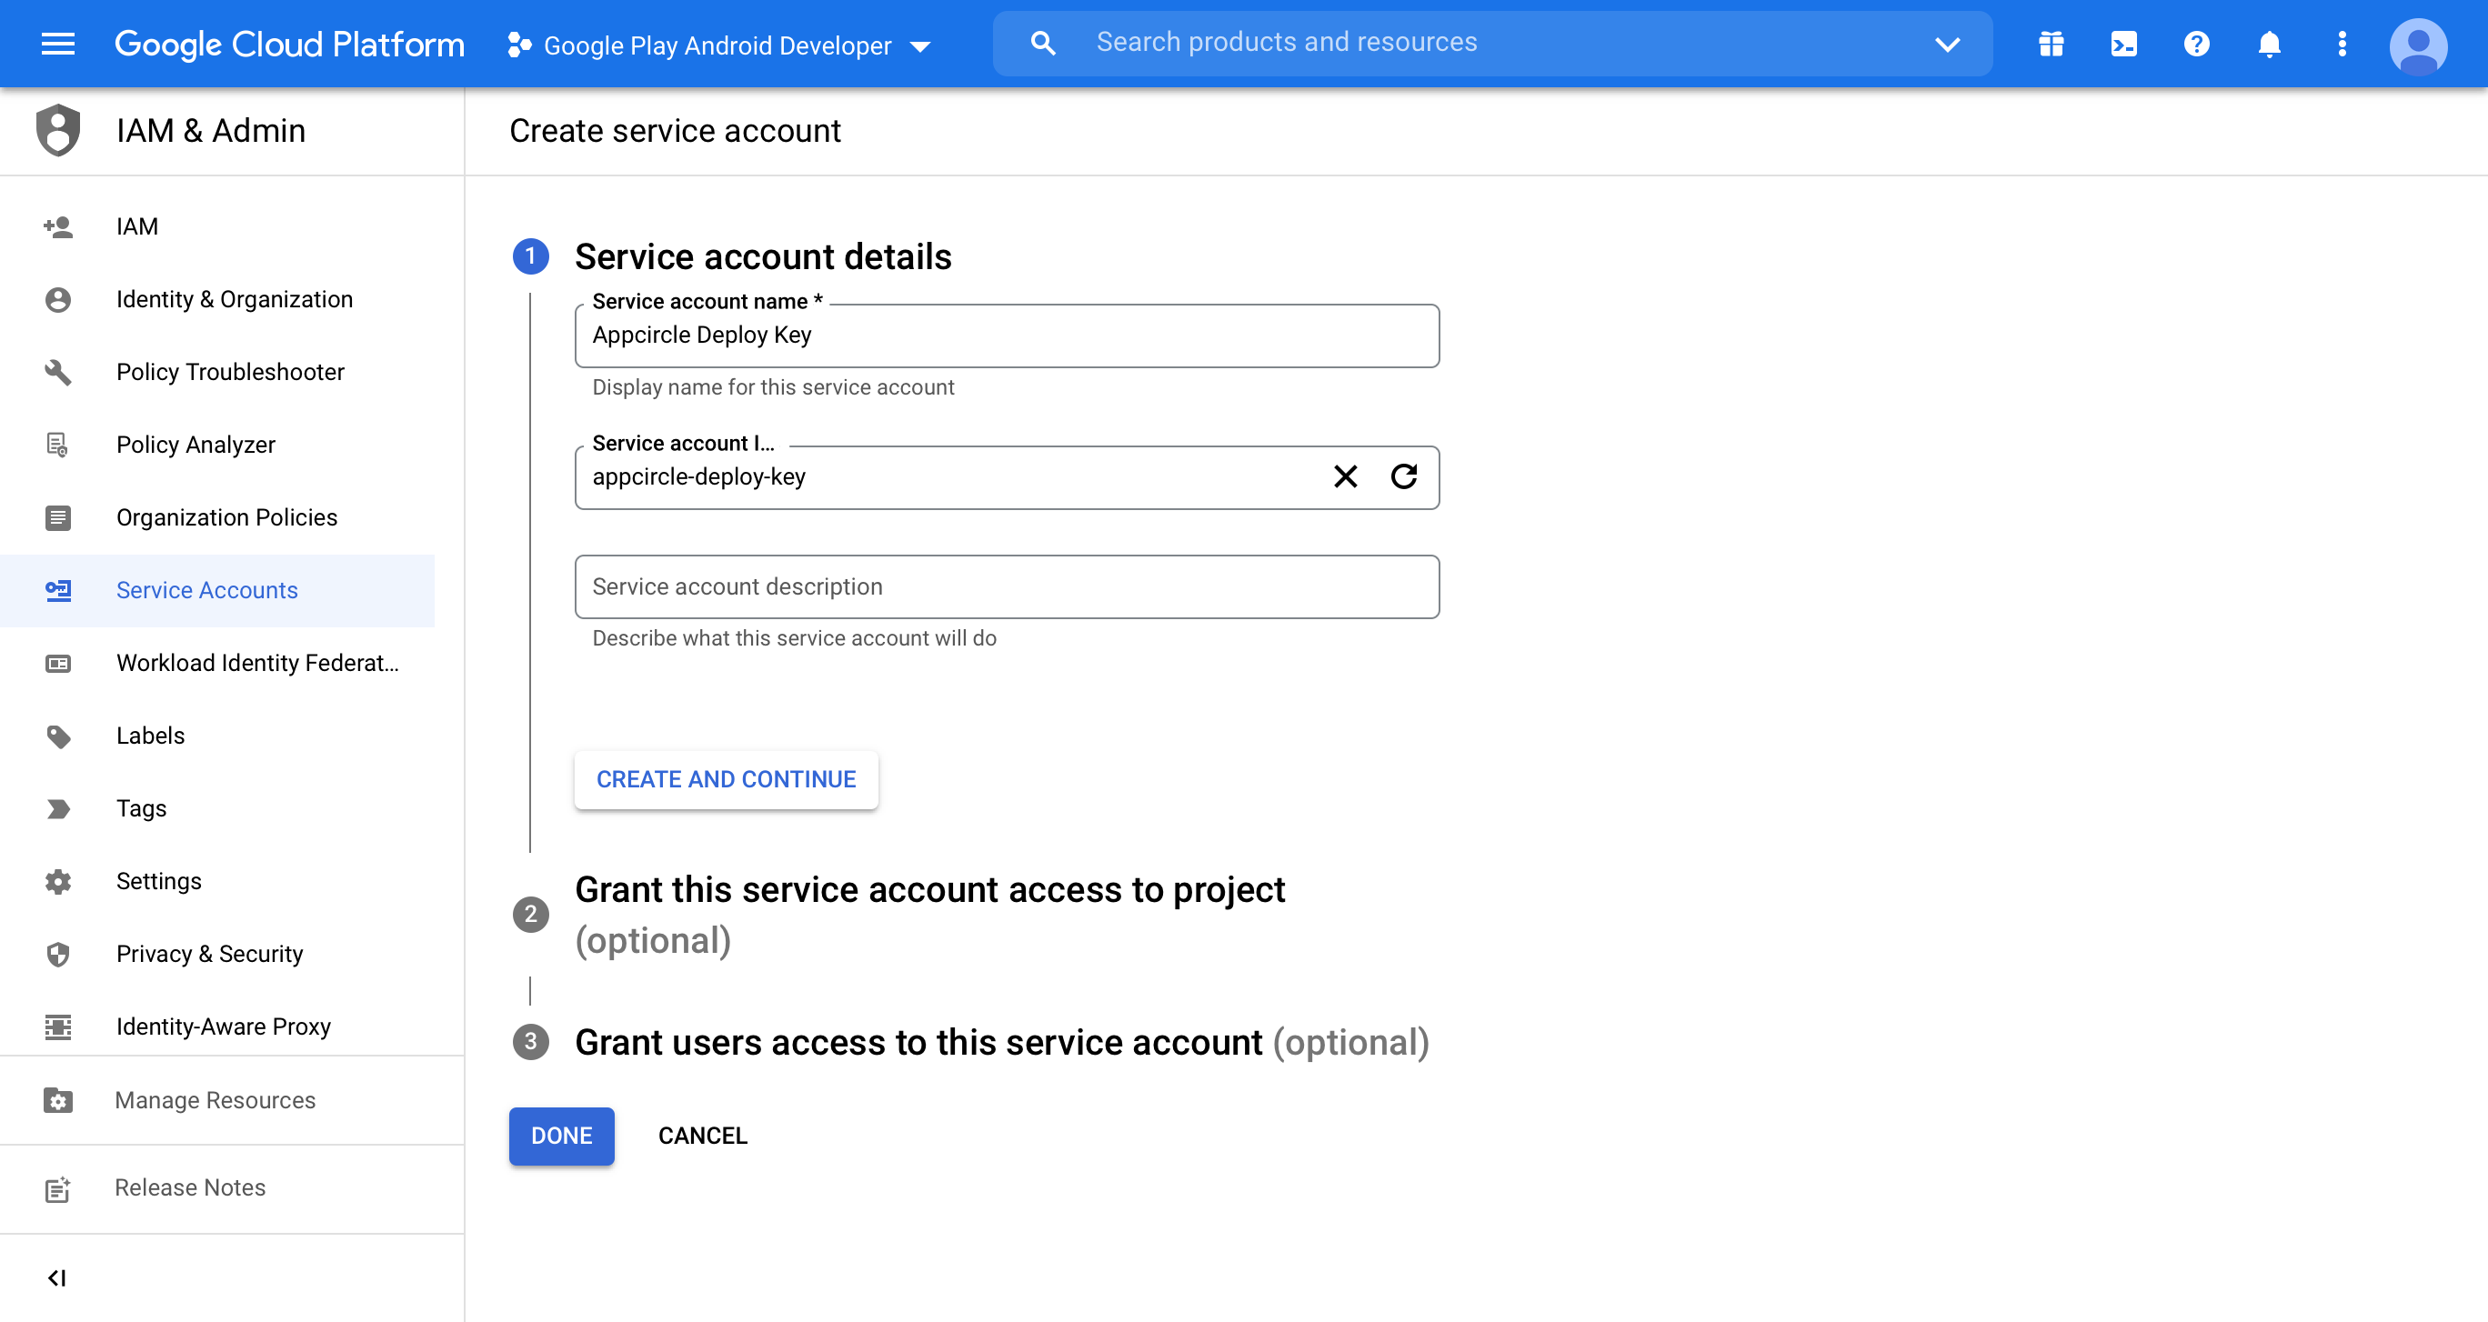This screenshot has width=2488, height=1322.
Task: Click the IAM add-person icon
Action: (58, 227)
